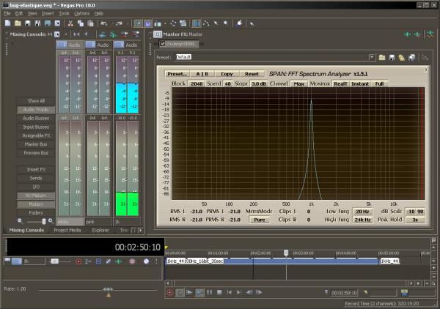Click the Redo arrow in main toolbar
The width and height of the screenshot is (440, 309).
(x=119, y=23)
